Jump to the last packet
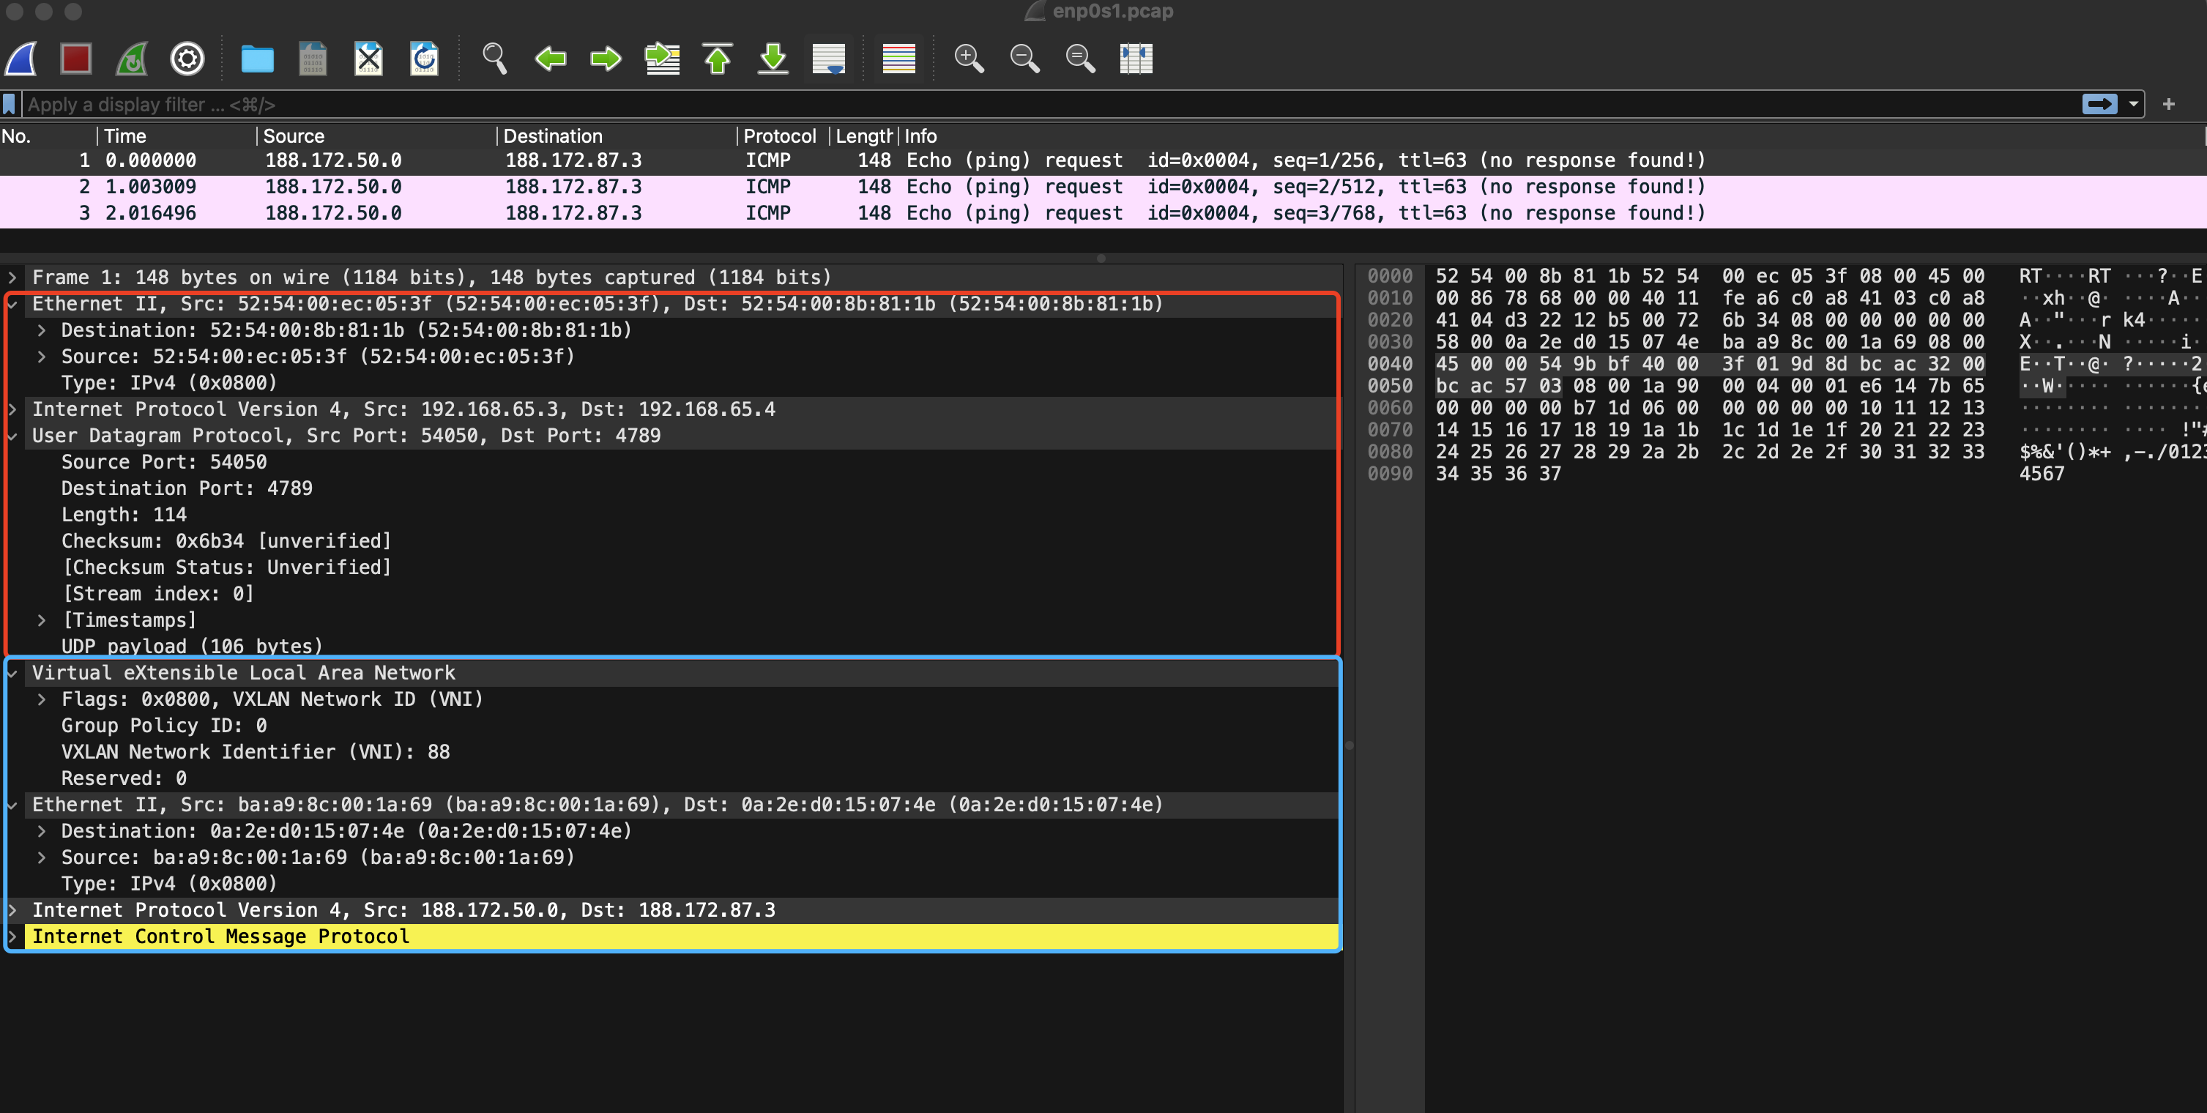2207x1113 pixels. pos(774,59)
